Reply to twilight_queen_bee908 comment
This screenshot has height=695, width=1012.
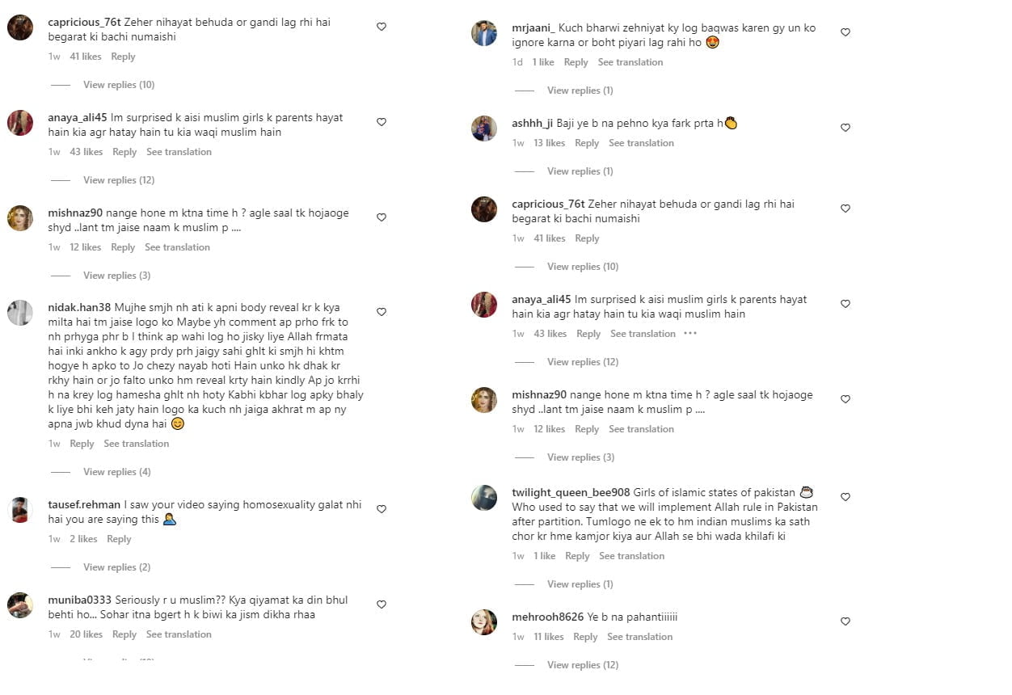point(577,556)
